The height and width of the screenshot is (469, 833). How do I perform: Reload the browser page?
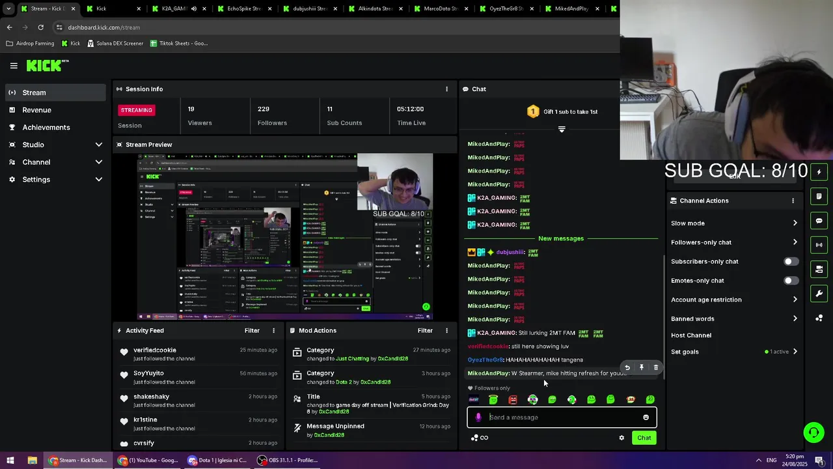40,27
